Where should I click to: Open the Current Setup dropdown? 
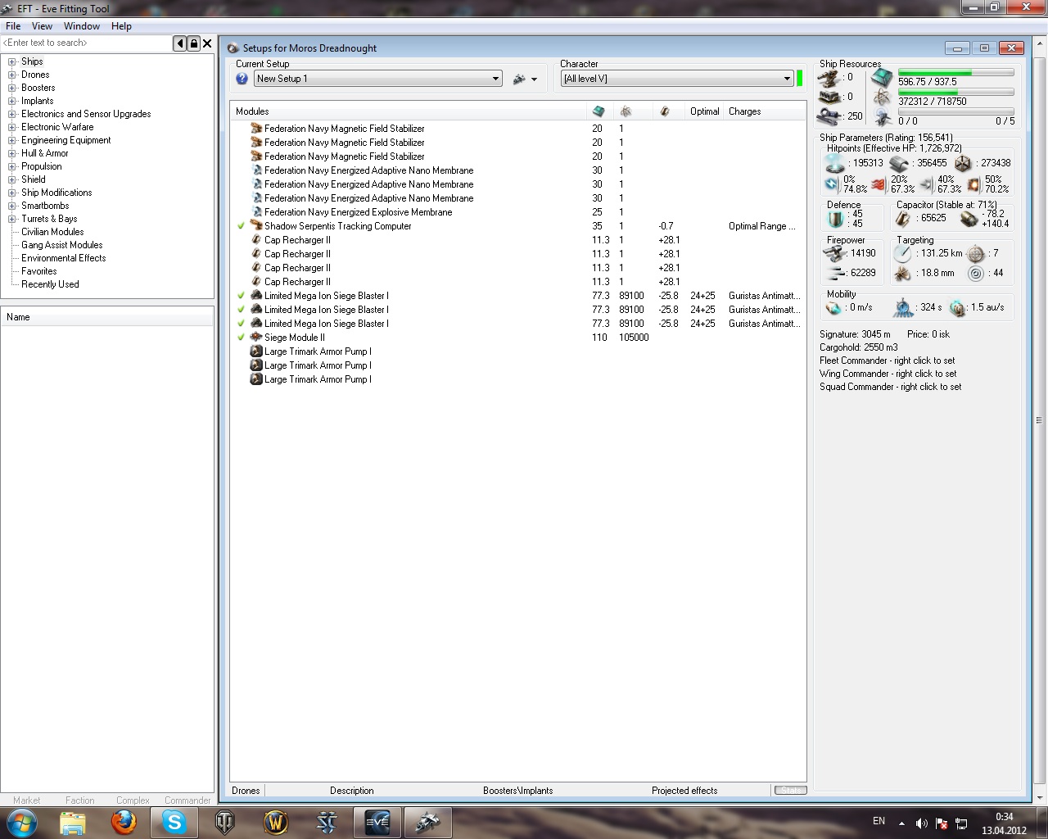point(377,79)
